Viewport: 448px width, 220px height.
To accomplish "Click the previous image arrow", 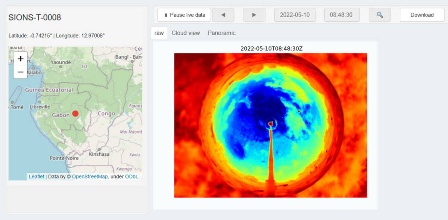I will (223, 15).
